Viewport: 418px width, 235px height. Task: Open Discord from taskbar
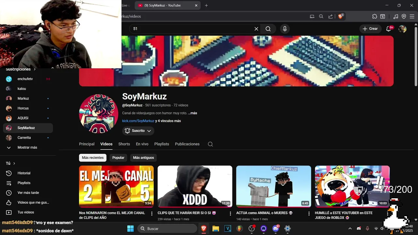pos(276,228)
